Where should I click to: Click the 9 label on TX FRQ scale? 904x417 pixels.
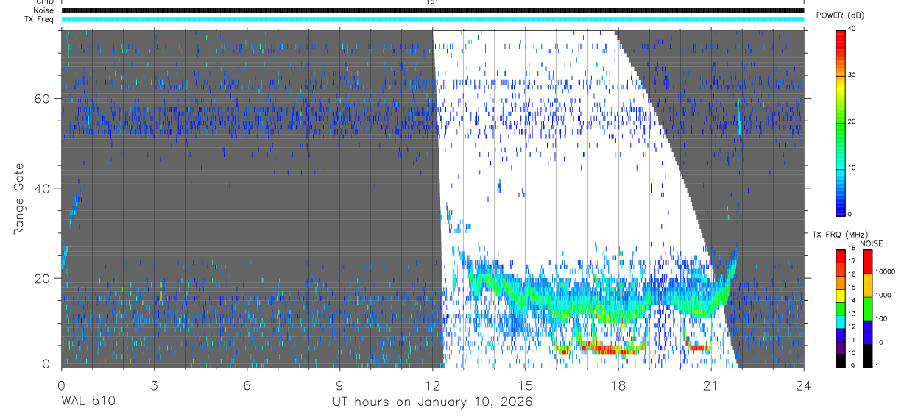(x=852, y=366)
